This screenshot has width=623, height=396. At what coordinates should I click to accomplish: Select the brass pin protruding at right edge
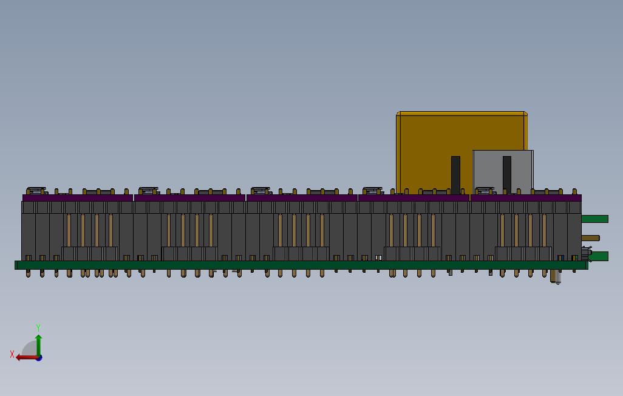pos(590,238)
